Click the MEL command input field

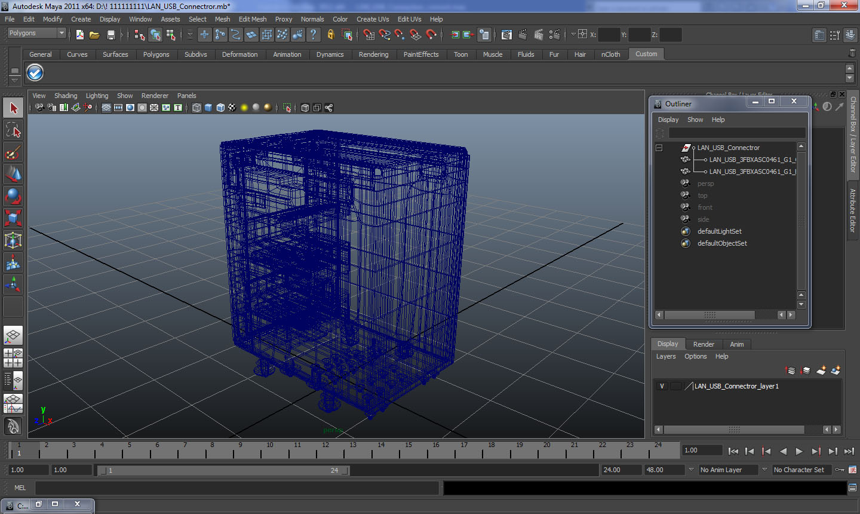238,488
